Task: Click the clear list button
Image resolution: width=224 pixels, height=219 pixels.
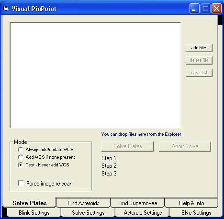Action: [199, 73]
